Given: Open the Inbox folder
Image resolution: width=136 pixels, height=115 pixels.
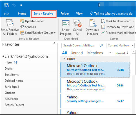Looking at the screenshot, I should click(x=8, y=63).
